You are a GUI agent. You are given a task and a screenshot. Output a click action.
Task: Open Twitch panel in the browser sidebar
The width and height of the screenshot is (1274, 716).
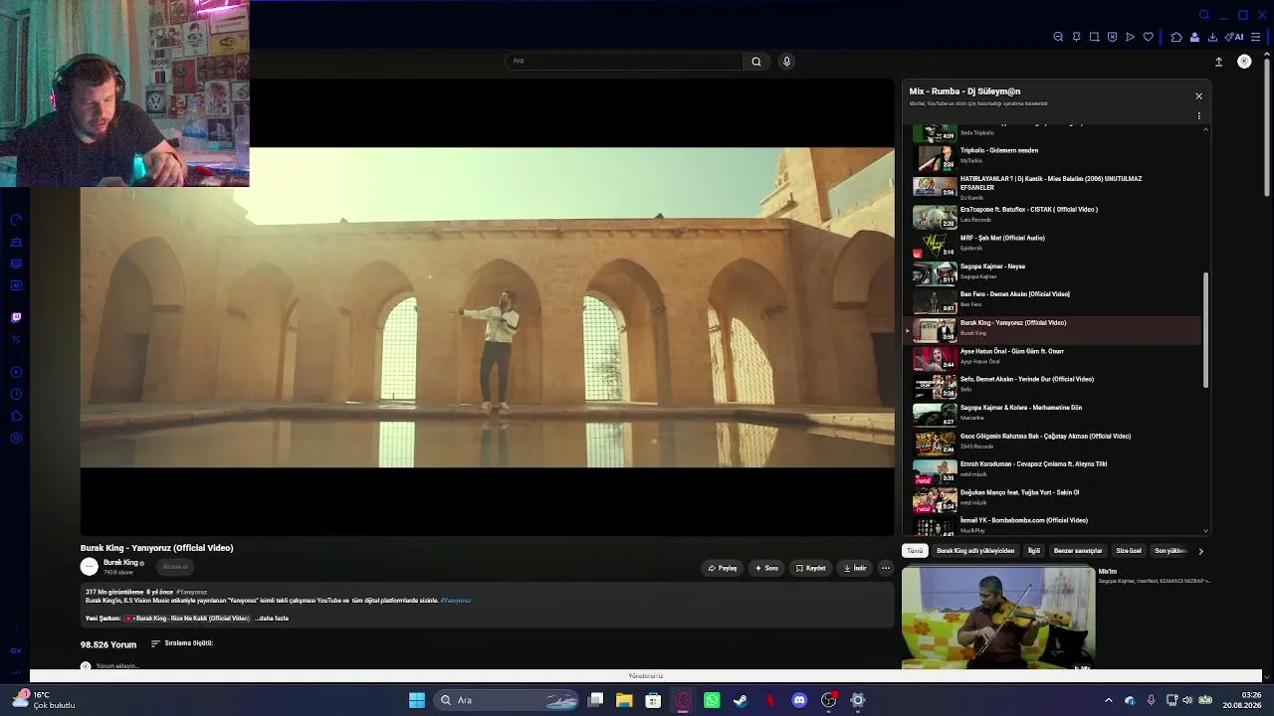pyautogui.click(x=16, y=318)
